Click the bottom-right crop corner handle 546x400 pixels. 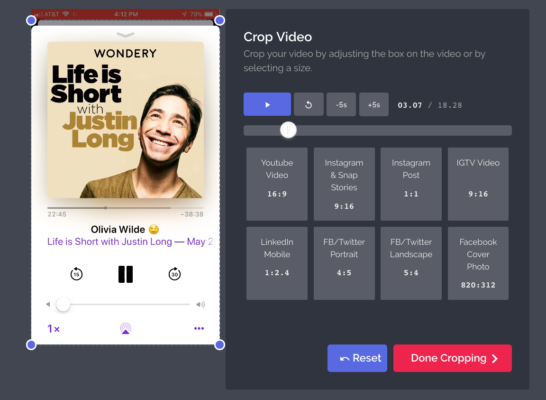(x=219, y=345)
